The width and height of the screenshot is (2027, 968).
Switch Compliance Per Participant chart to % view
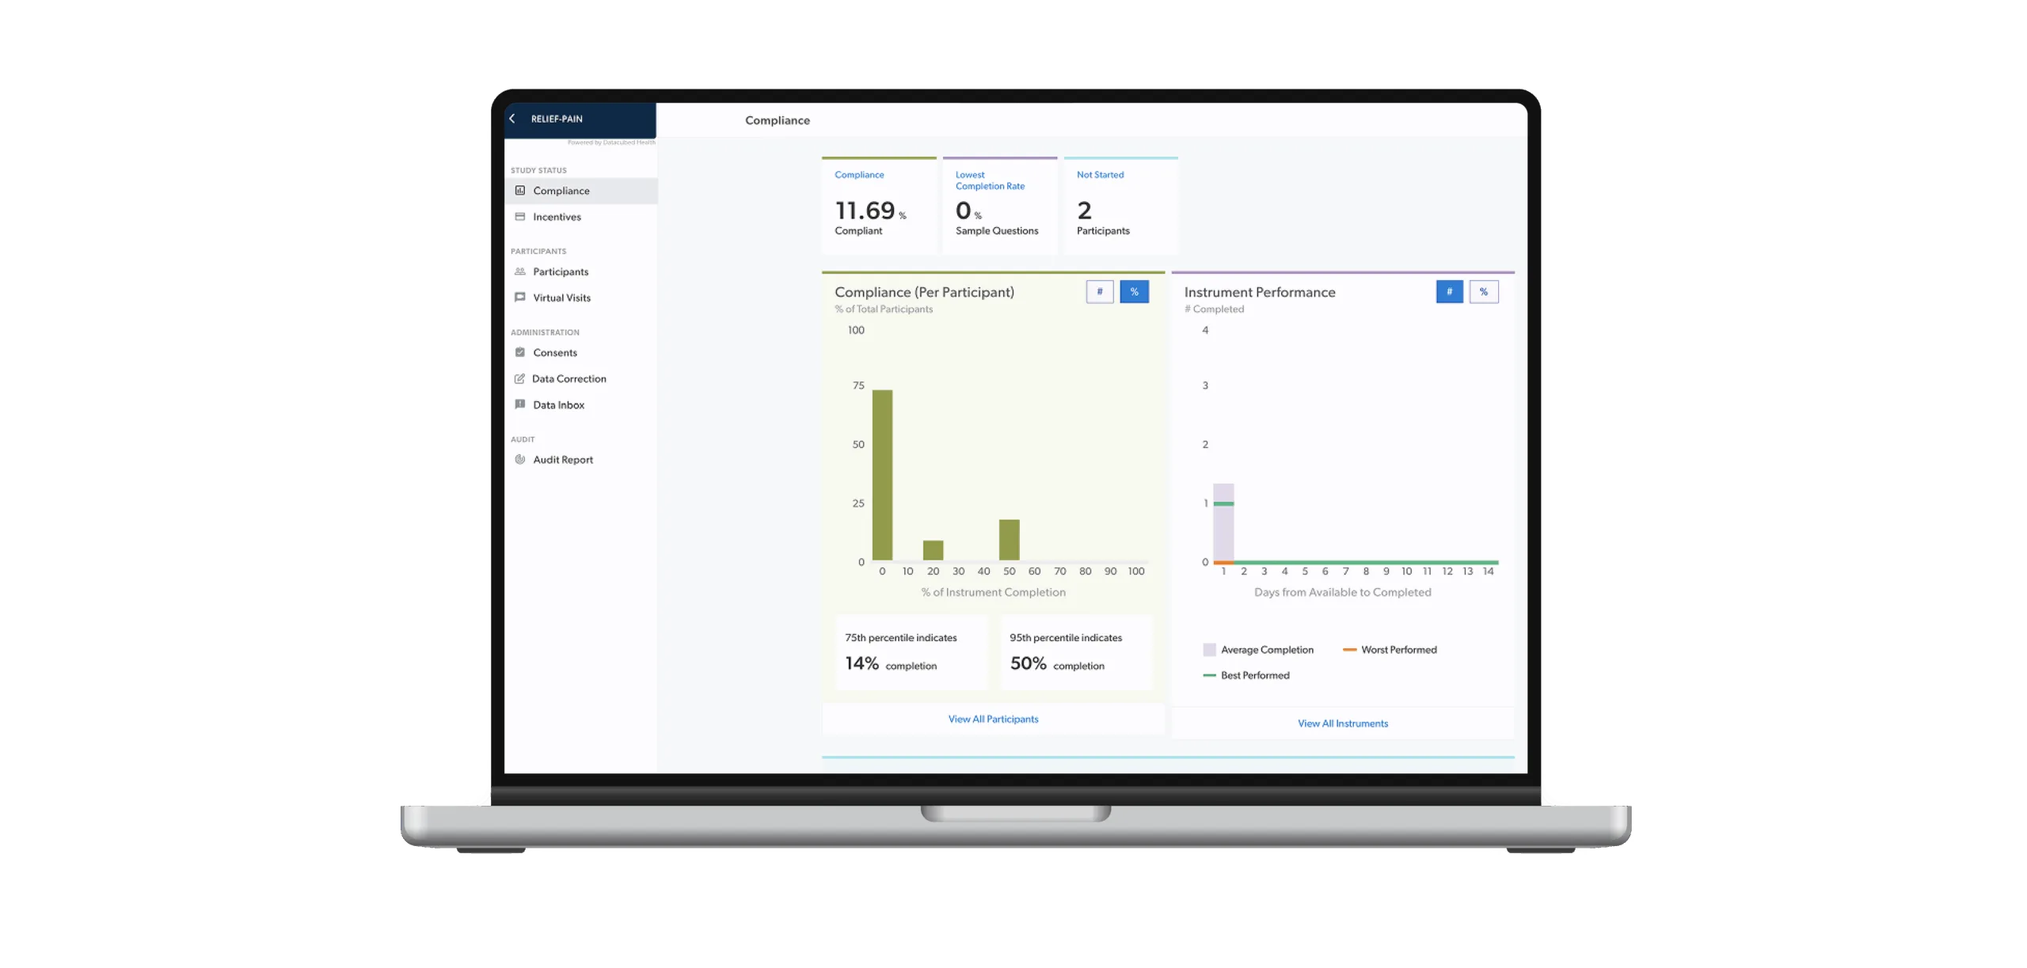(x=1134, y=292)
